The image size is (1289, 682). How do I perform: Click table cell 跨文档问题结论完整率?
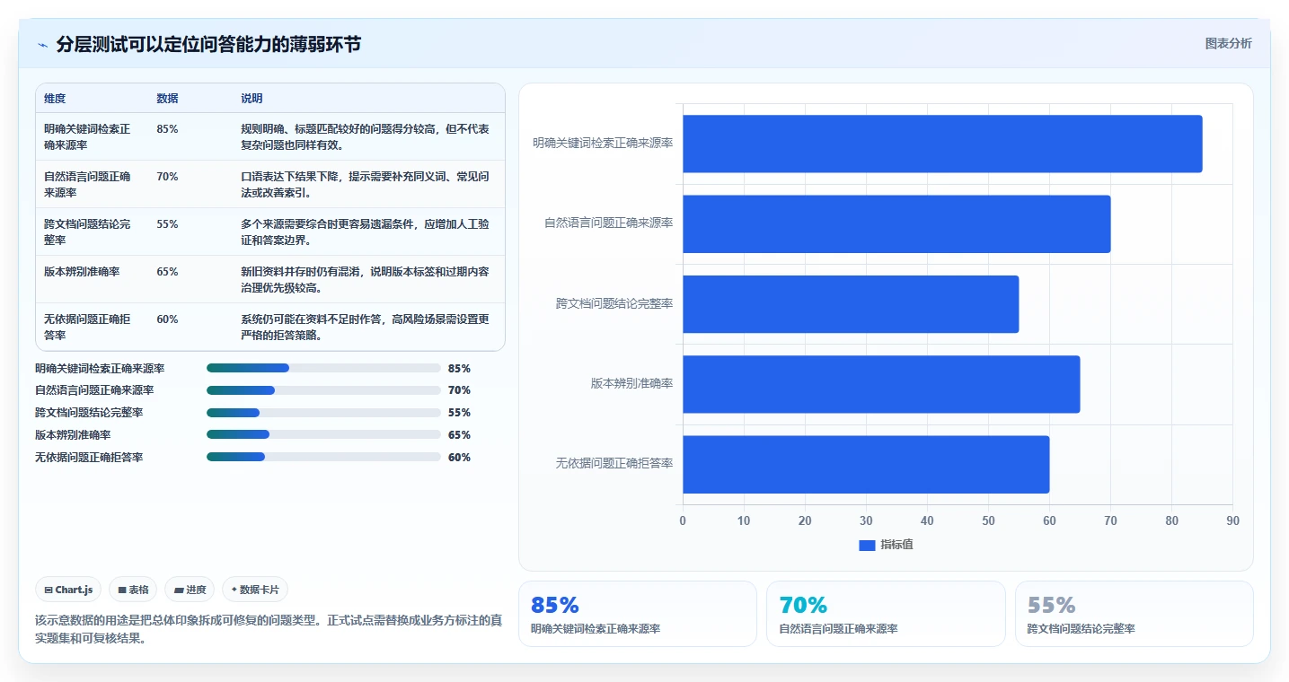[x=87, y=232]
